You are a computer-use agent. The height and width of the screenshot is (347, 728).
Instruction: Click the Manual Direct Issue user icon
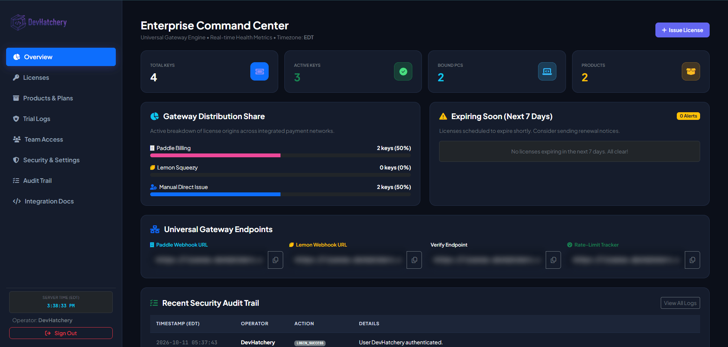(x=154, y=187)
